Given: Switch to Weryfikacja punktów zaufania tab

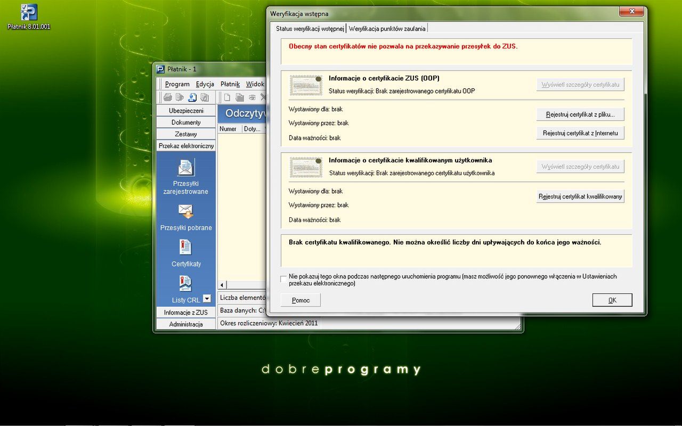Looking at the screenshot, I should tap(387, 29).
